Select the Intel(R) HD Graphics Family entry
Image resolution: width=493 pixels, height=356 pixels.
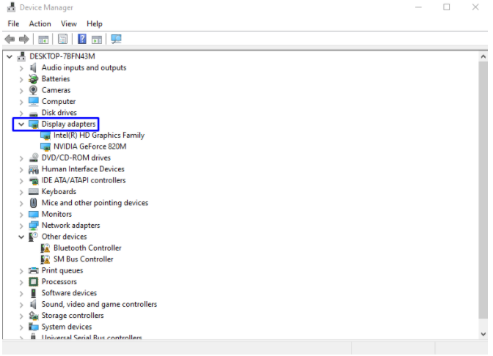(x=99, y=136)
